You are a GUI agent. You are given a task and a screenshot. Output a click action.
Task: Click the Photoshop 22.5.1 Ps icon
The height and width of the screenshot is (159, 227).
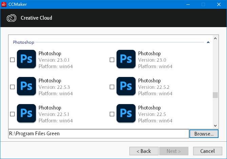(26, 113)
